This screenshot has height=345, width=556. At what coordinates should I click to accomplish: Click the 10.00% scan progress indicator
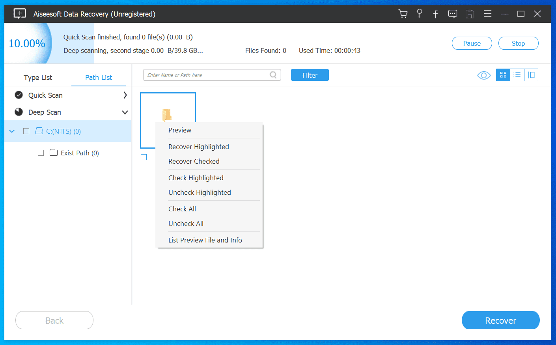27,43
